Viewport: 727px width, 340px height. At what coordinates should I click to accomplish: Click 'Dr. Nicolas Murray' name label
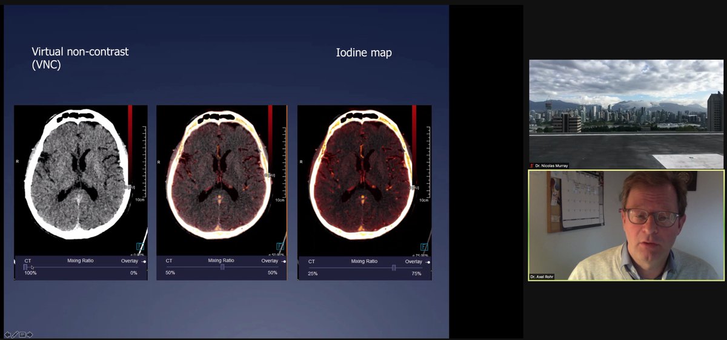click(551, 165)
